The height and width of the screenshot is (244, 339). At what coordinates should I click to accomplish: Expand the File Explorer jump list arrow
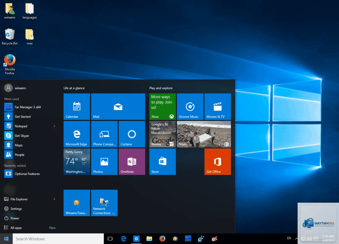(x=54, y=199)
